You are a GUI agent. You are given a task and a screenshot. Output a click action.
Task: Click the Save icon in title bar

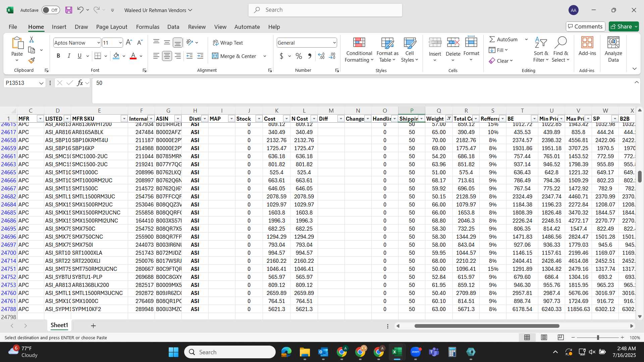point(69,10)
